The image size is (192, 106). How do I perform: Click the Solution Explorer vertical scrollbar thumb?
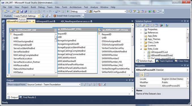[x=187, y=38]
